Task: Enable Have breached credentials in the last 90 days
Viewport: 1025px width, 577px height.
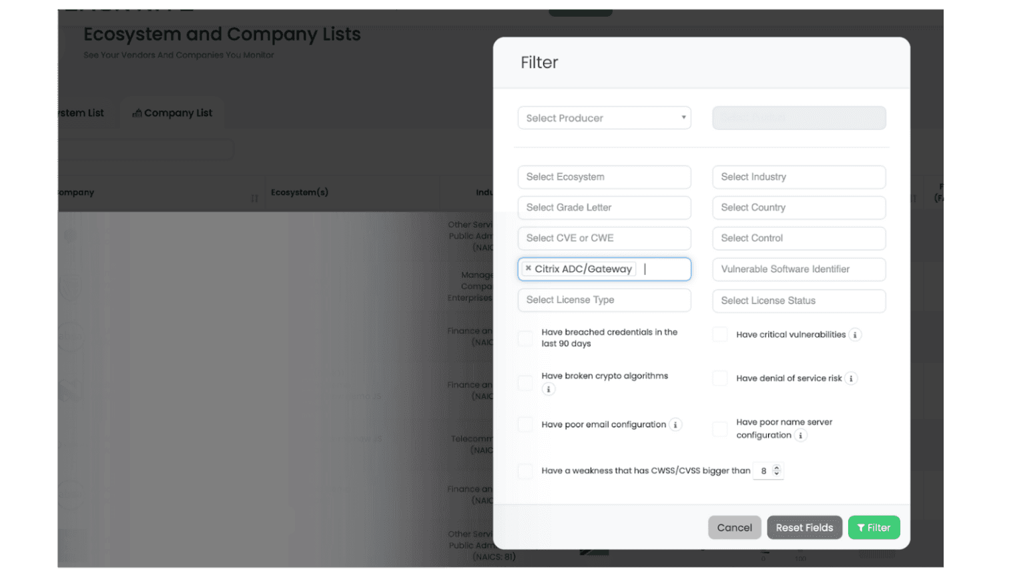Action: coord(525,338)
